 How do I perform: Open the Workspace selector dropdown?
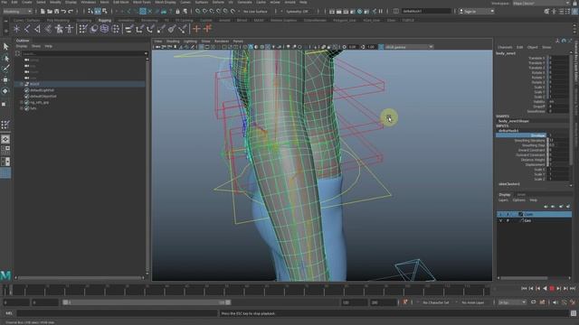[x=541, y=3]
